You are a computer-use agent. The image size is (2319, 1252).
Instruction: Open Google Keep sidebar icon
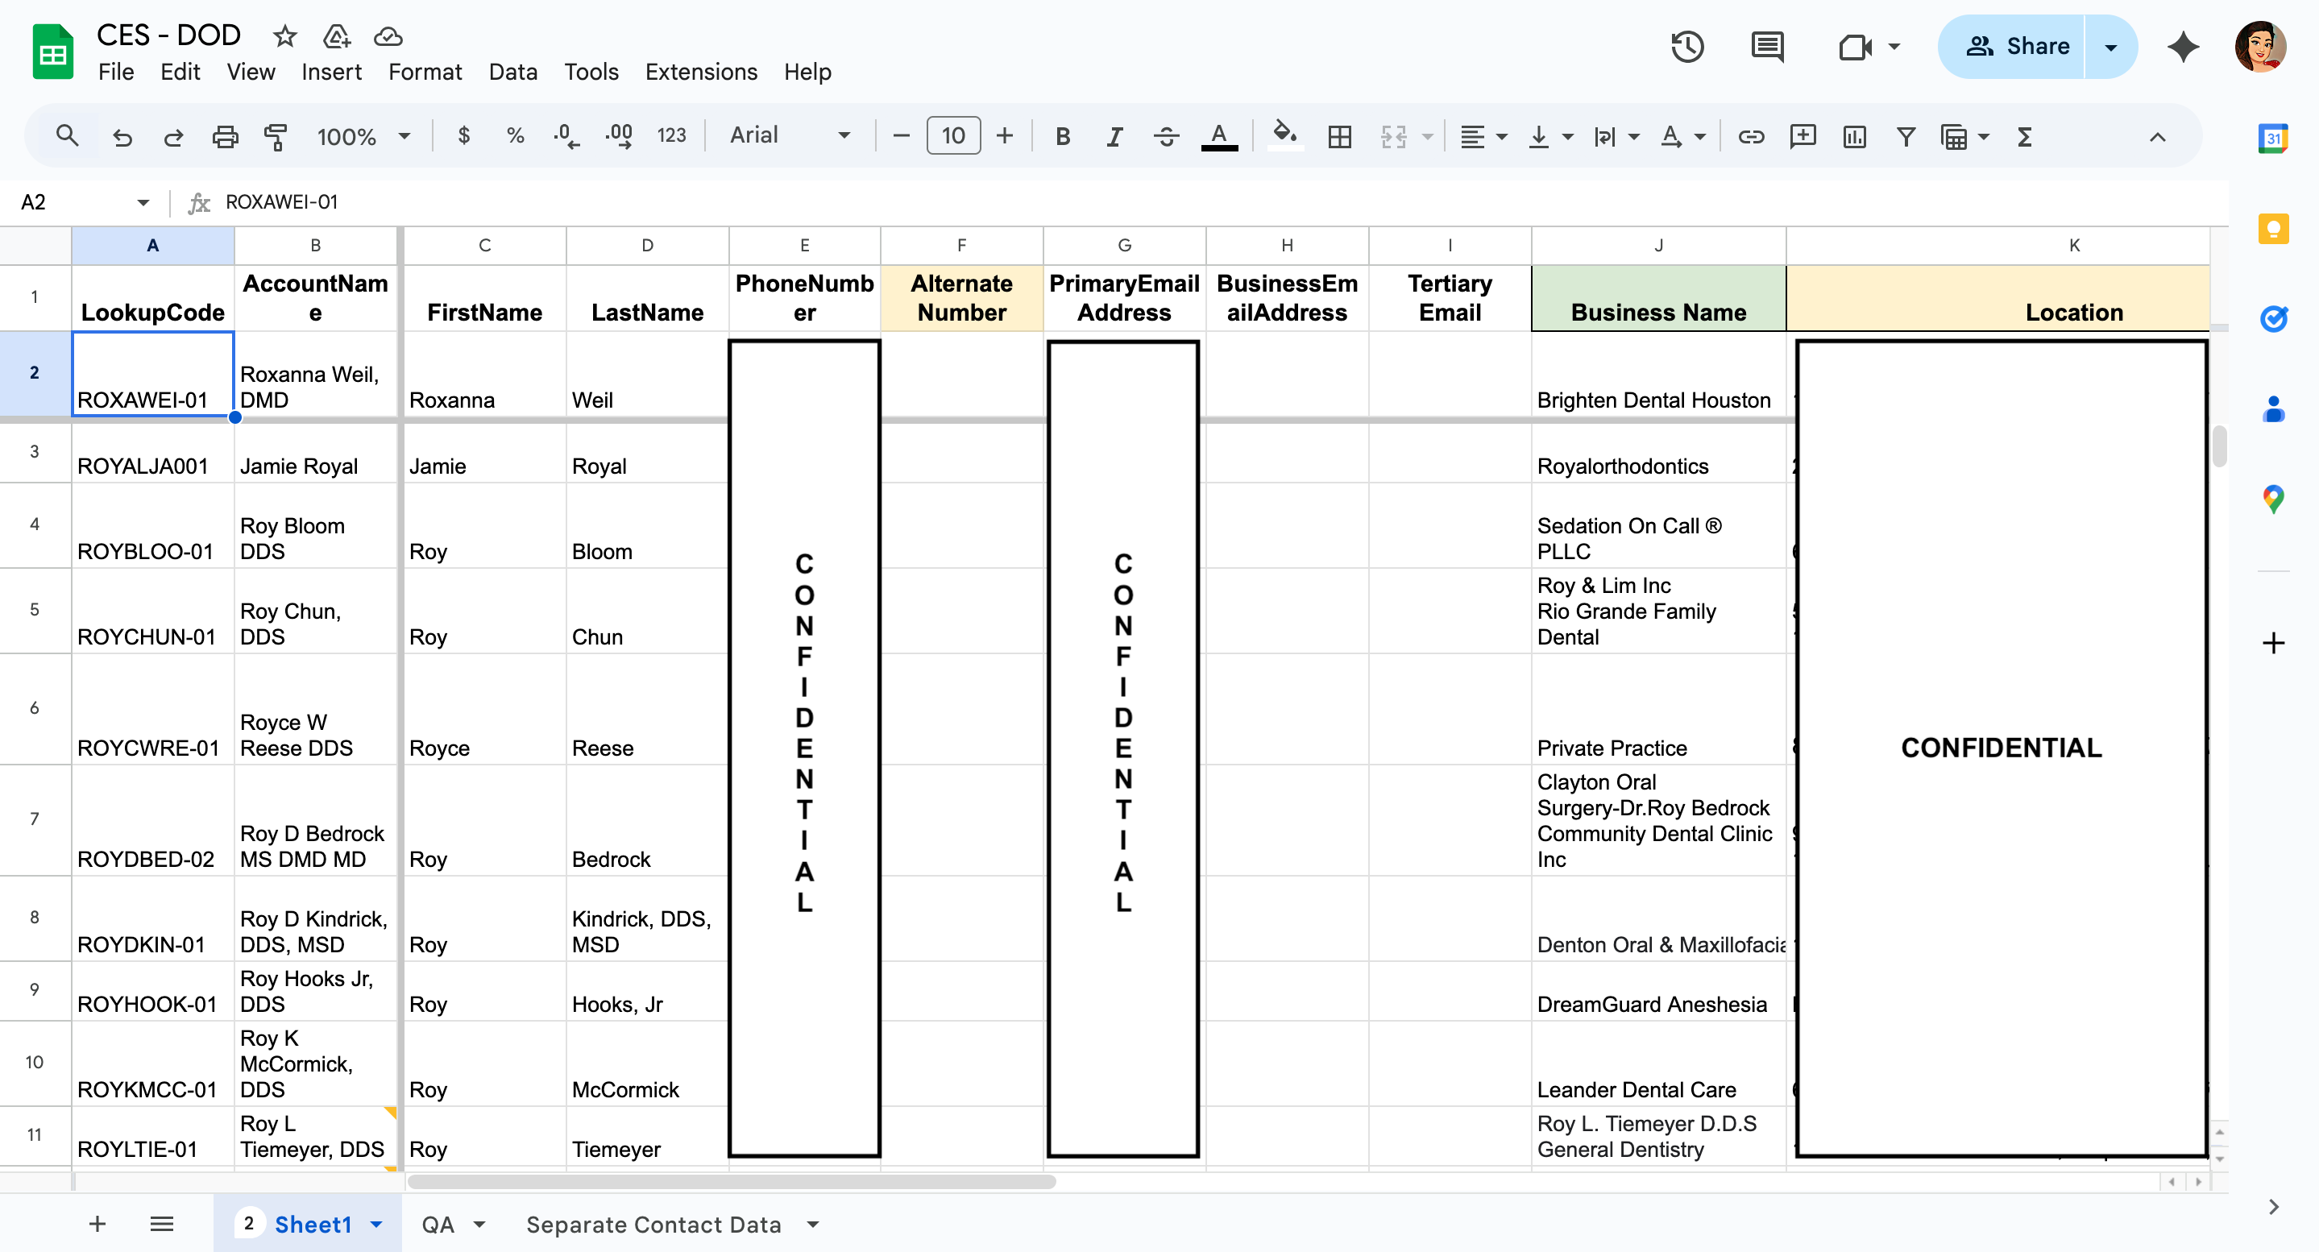click(2273, 229)
